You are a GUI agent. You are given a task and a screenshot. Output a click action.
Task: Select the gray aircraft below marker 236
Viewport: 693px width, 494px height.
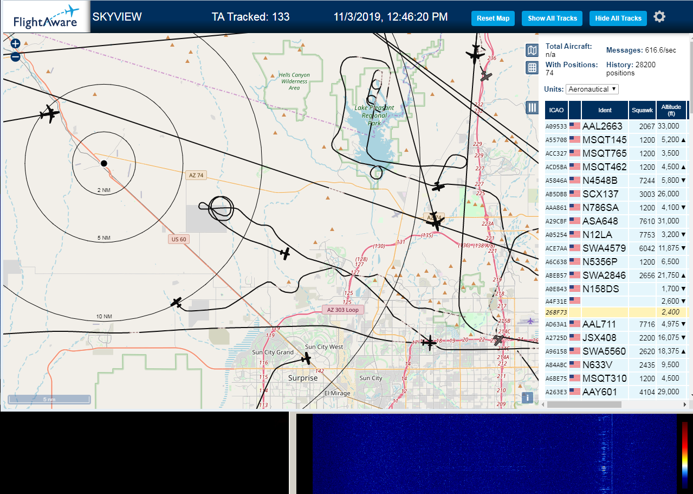tap(486, 76)
